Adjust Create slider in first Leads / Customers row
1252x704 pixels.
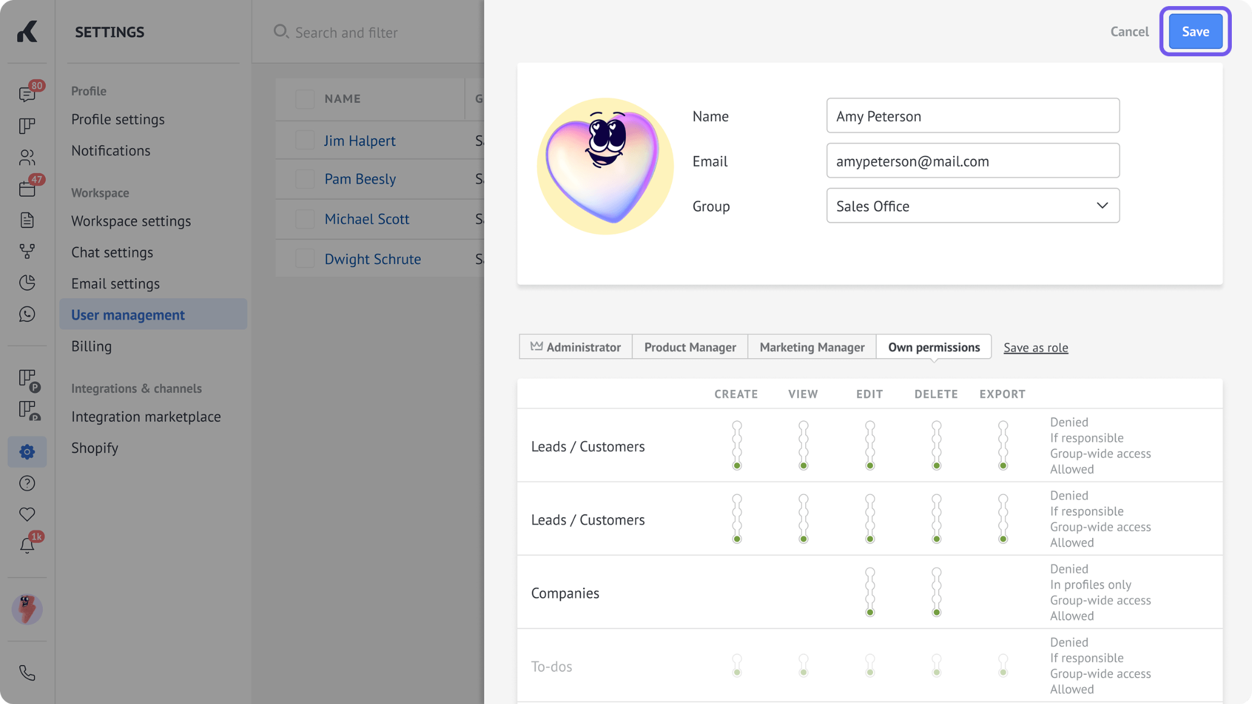pyautogui.click(x=737, y=445)
